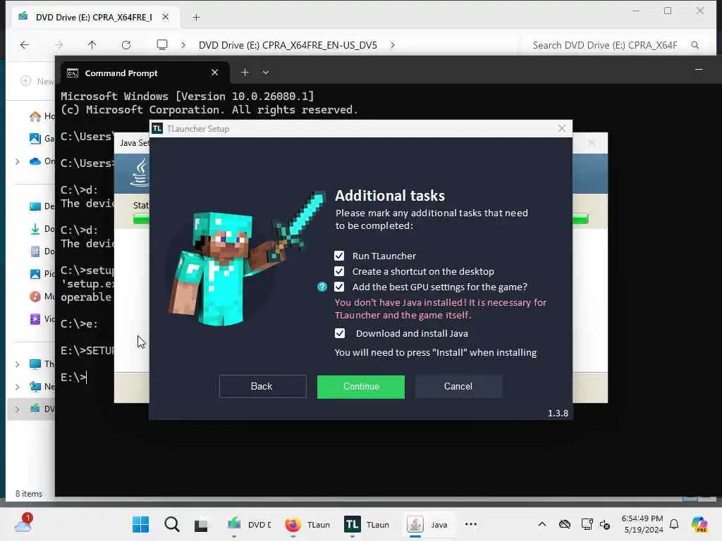Show hidden system tray icons
This screenshot has width=722, height=541.
coord(542,524)
